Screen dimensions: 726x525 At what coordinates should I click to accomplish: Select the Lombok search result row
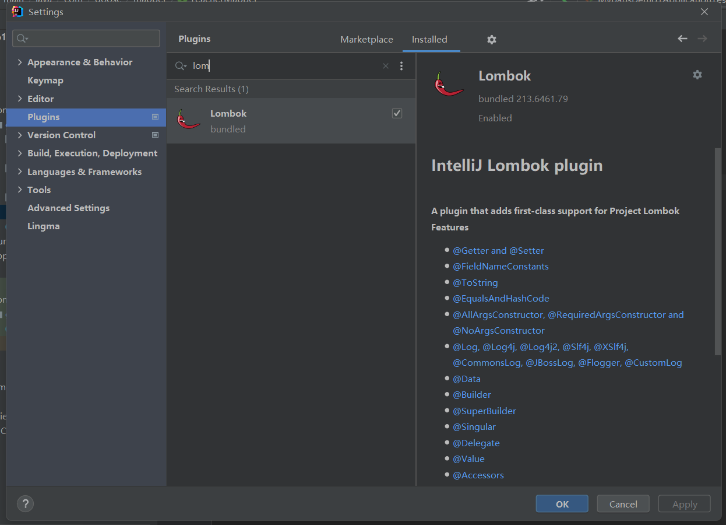(x=291, y=121)
